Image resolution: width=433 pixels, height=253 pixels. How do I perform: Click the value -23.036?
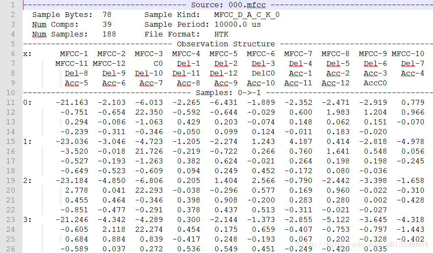coord(72,142)
